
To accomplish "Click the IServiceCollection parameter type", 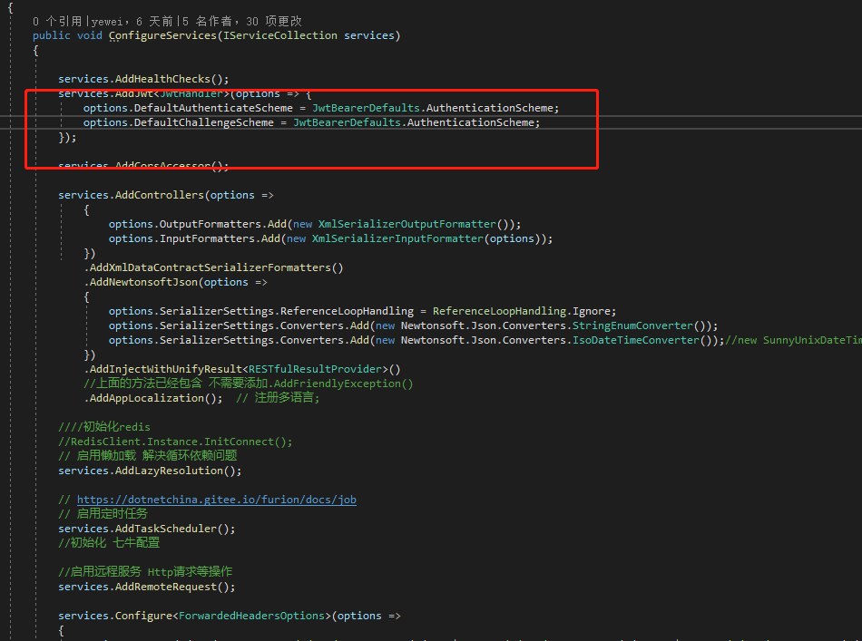I will pos(280,35).
